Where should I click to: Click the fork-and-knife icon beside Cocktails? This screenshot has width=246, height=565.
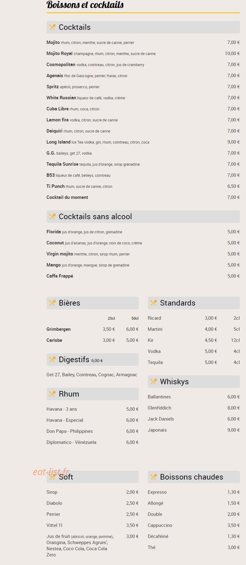tap(52, 27)
